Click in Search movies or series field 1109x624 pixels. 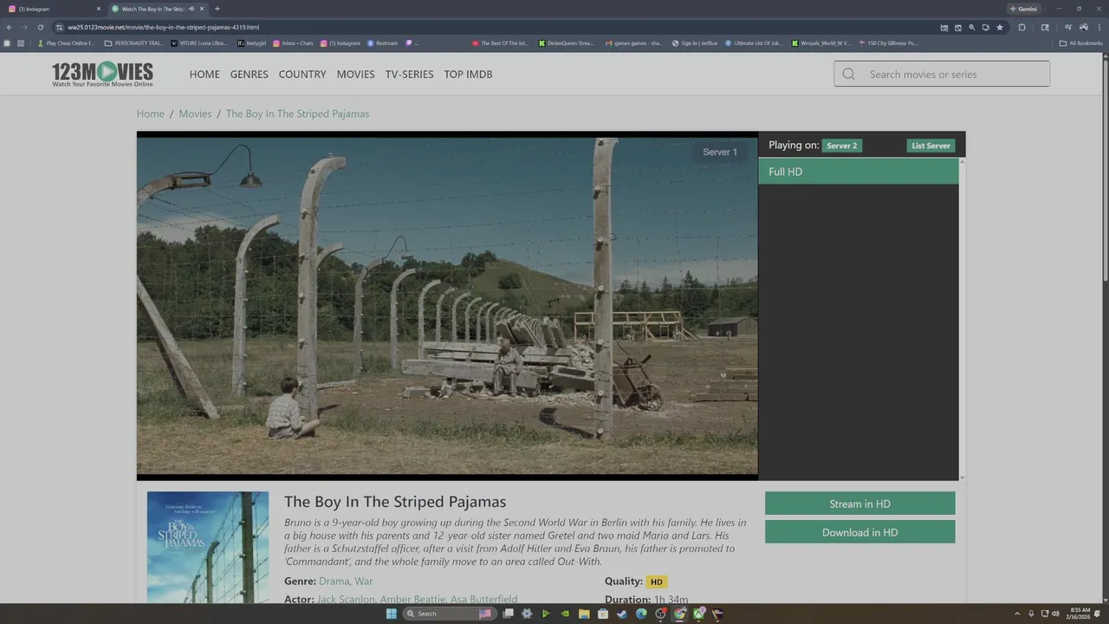tap(942, 74)
